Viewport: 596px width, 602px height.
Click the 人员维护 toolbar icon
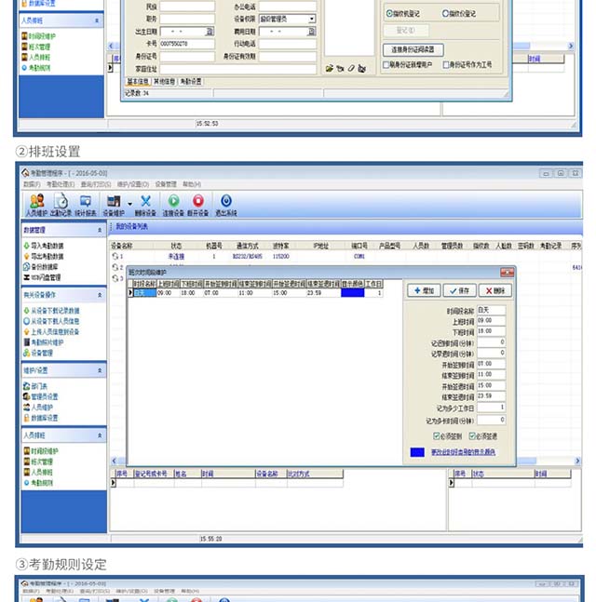(36, 203)
